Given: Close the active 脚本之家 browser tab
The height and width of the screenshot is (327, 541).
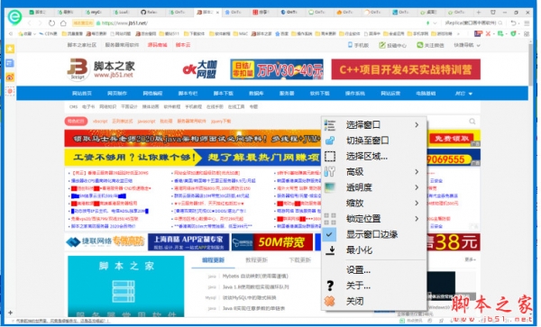Looking at the screenshot, I should tap(217, 13).
